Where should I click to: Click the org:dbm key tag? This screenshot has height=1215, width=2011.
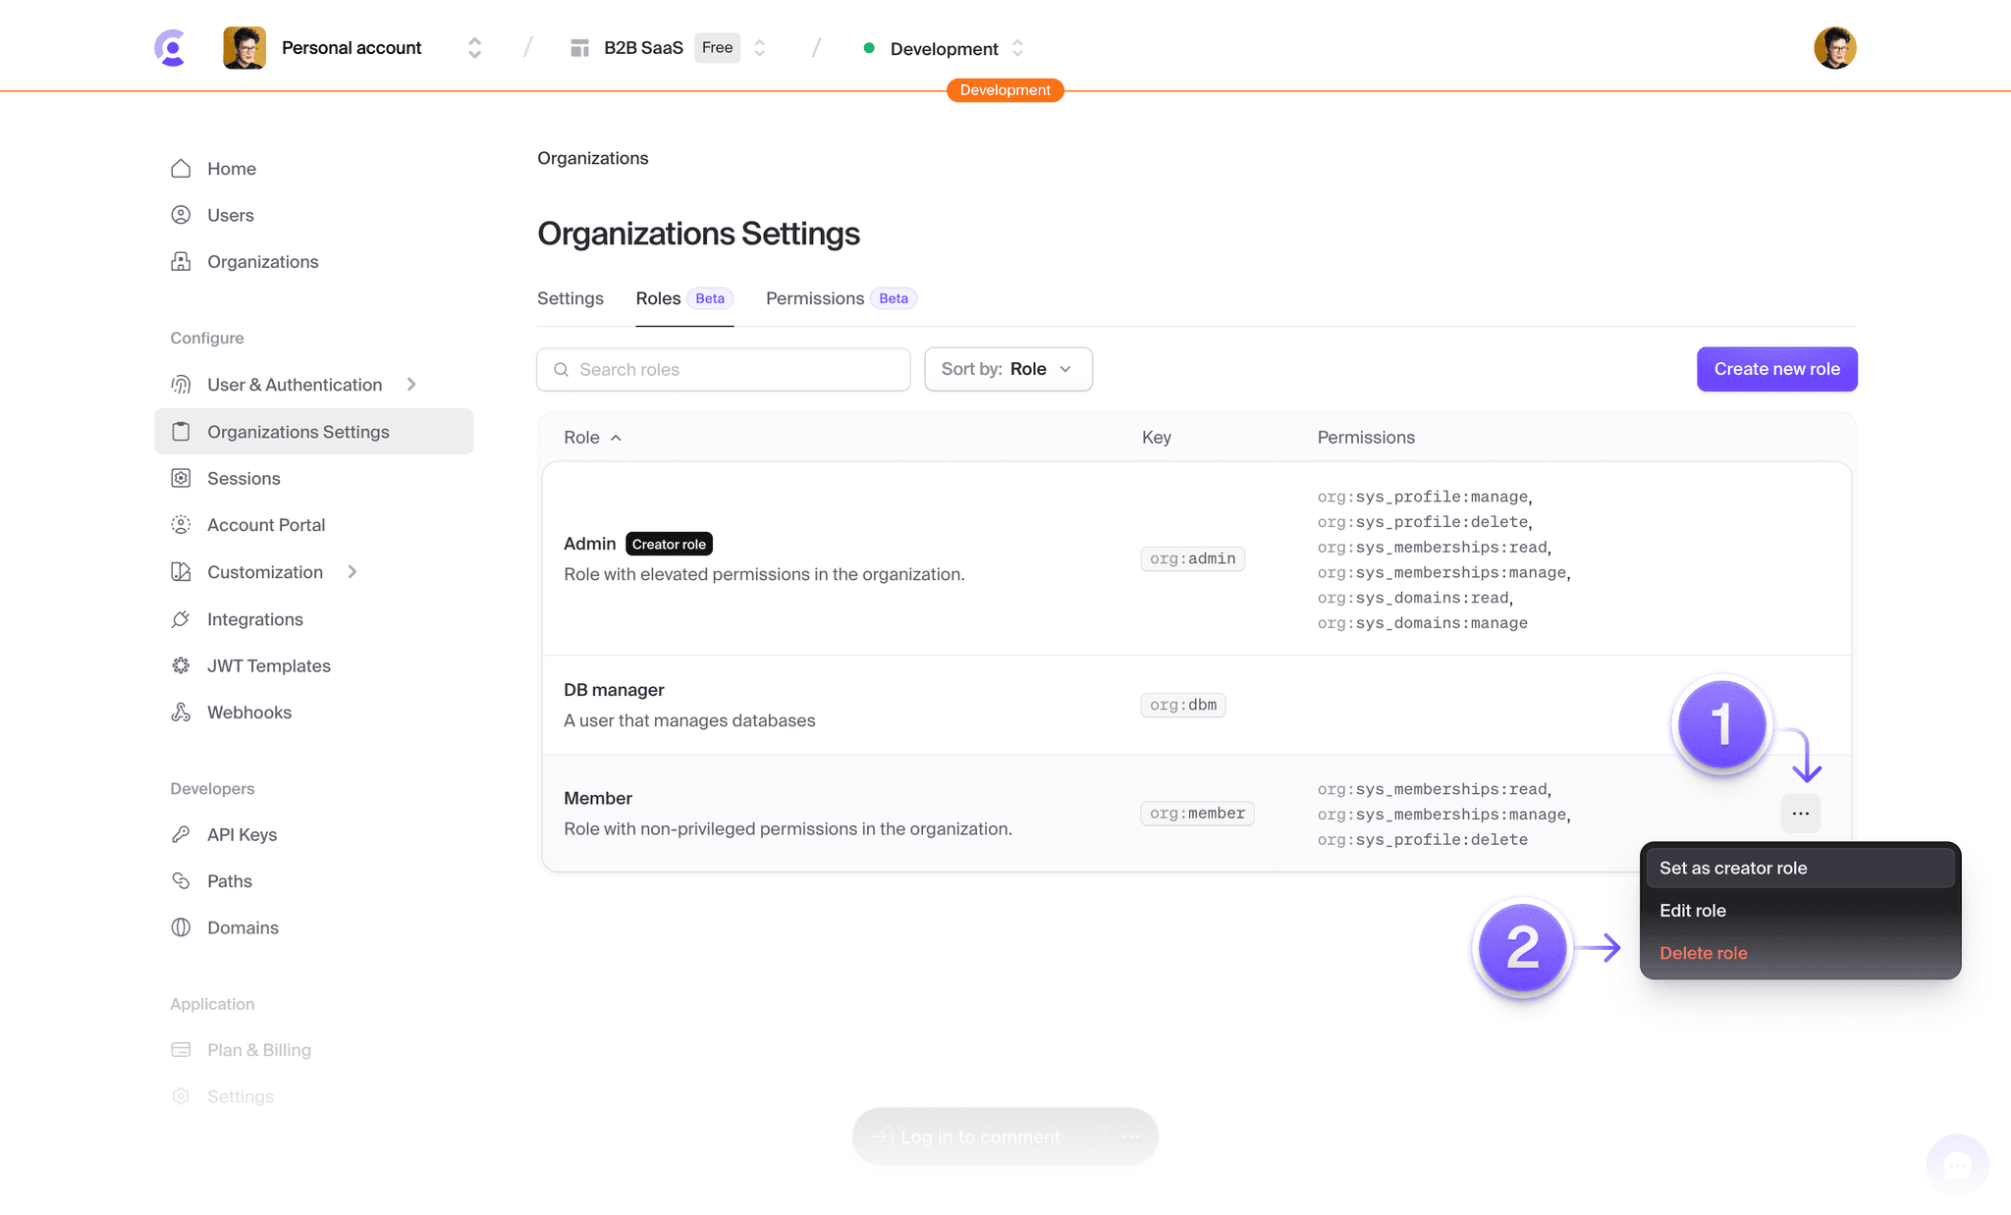coord(1183,705)
